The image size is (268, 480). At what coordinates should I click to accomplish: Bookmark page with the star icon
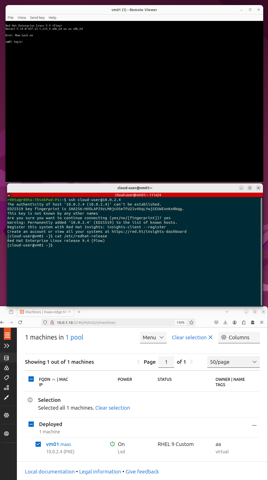191,322
